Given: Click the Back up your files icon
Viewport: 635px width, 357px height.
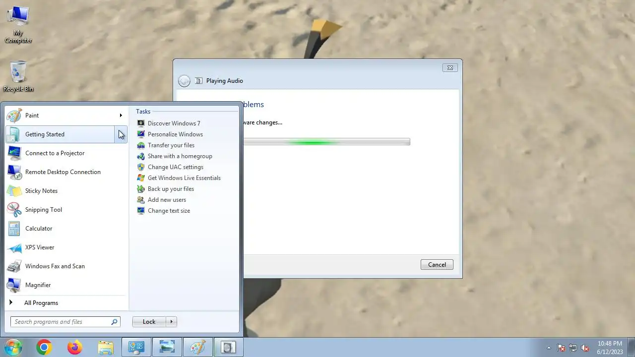Looking at the screenshot, I should [x=141, y=189].
